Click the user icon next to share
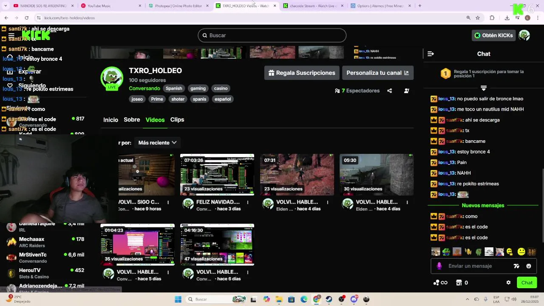The width and height of the screenshot is (544, 306). tap(406, 91)
